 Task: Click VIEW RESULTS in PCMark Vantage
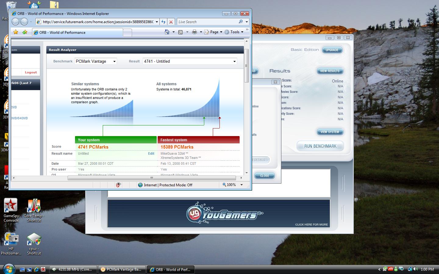coord(330,71)
